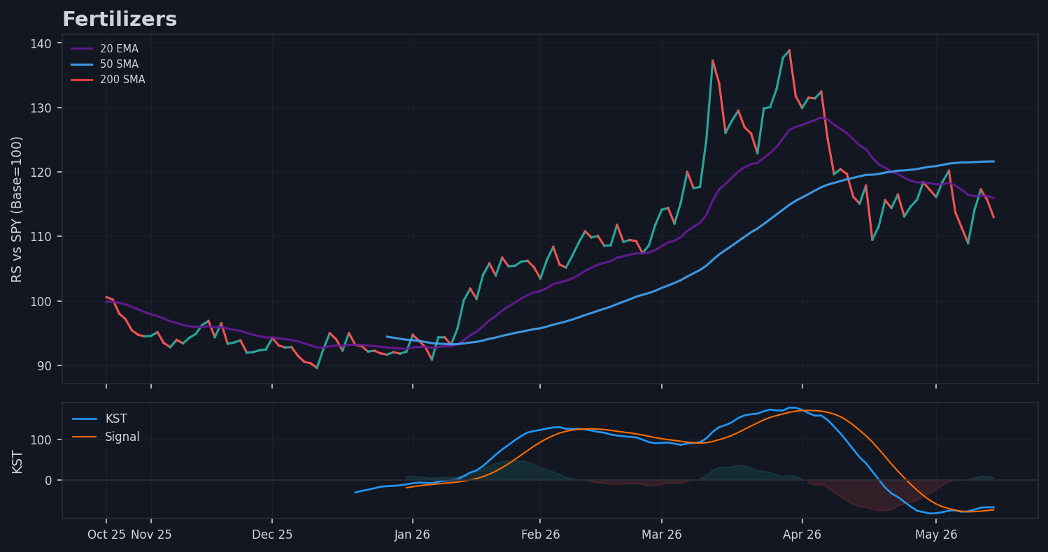The image size is (1048, 552).
Task: Click the Oct 25 date label
Action: click(x=106, y=535)
